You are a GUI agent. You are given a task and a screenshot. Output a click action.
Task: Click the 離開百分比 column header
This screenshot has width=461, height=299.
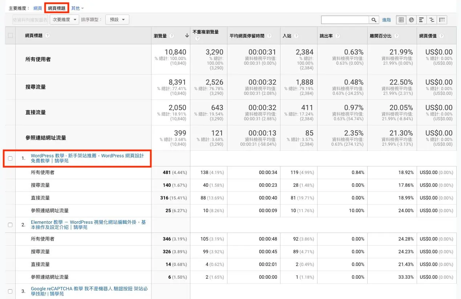pyautogui.click(x=381, y=36)
